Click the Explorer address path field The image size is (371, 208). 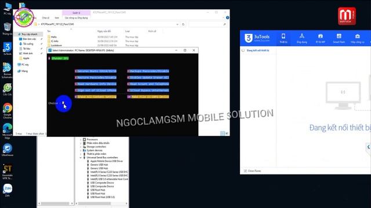point(107,24)
